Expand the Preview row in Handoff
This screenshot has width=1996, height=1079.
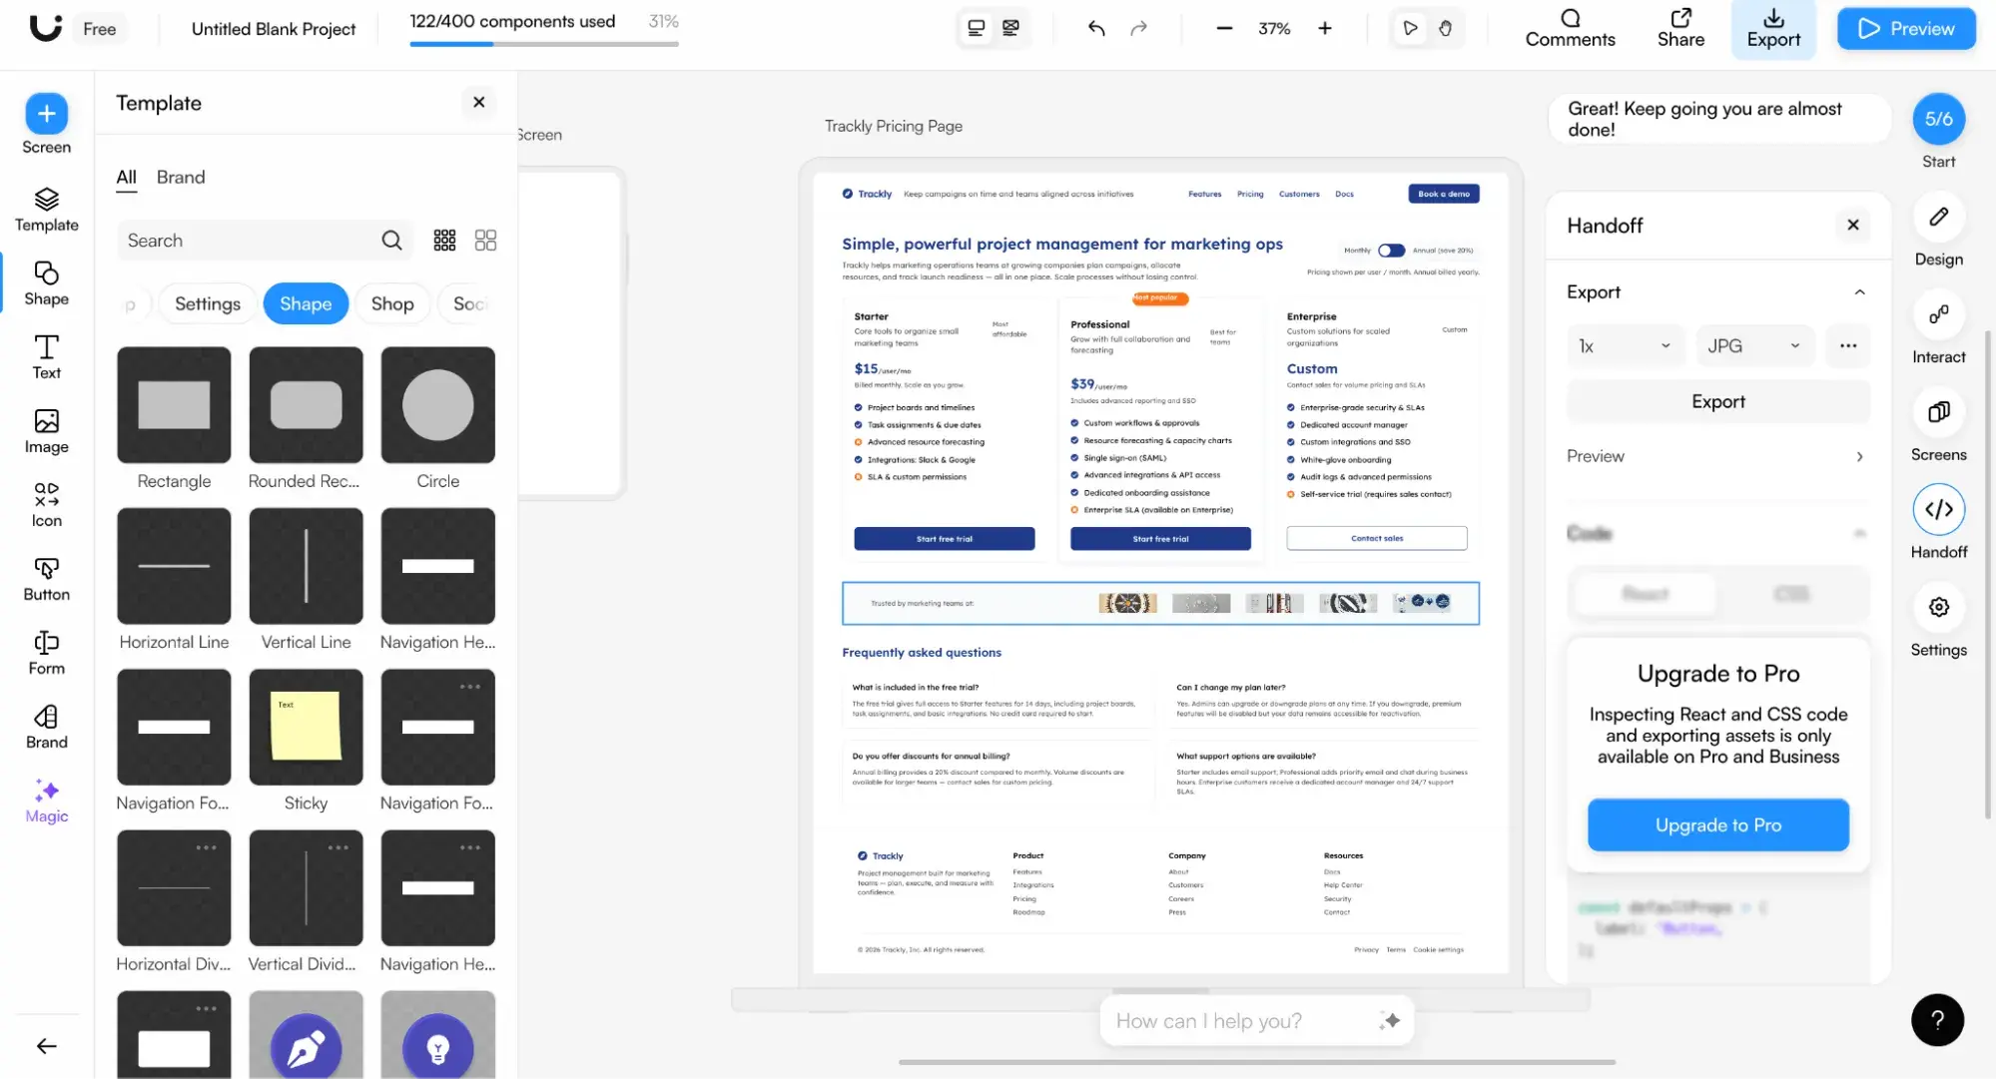coord(1717,456)
